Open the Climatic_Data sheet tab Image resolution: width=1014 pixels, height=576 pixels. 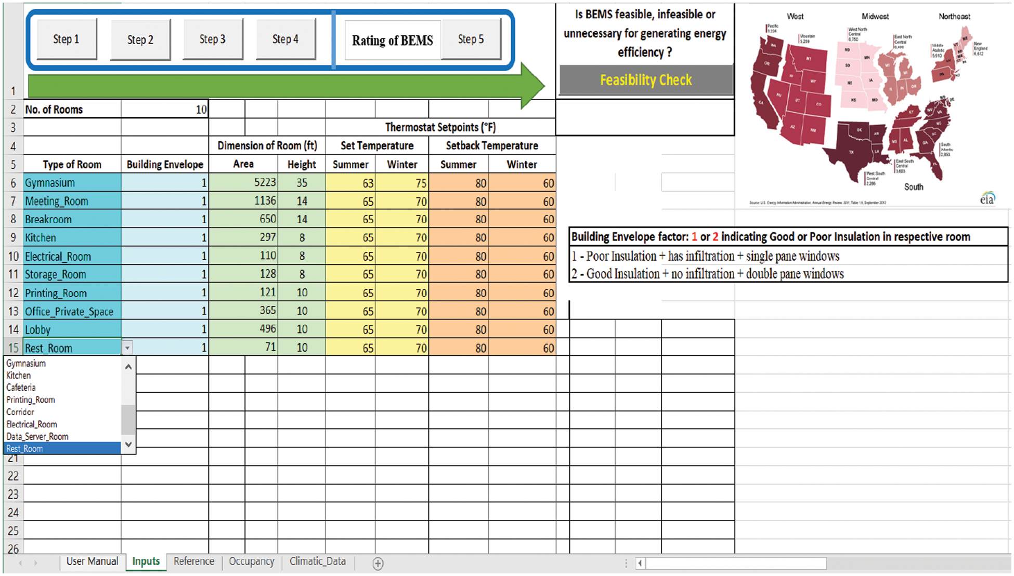[x=317, y=561]
